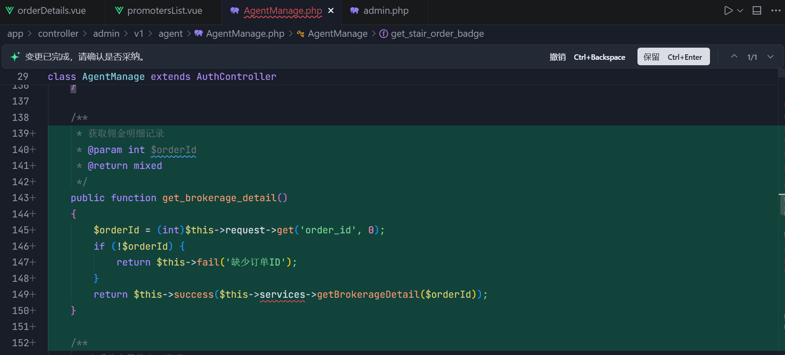Go to next change with down arrow

770,56
